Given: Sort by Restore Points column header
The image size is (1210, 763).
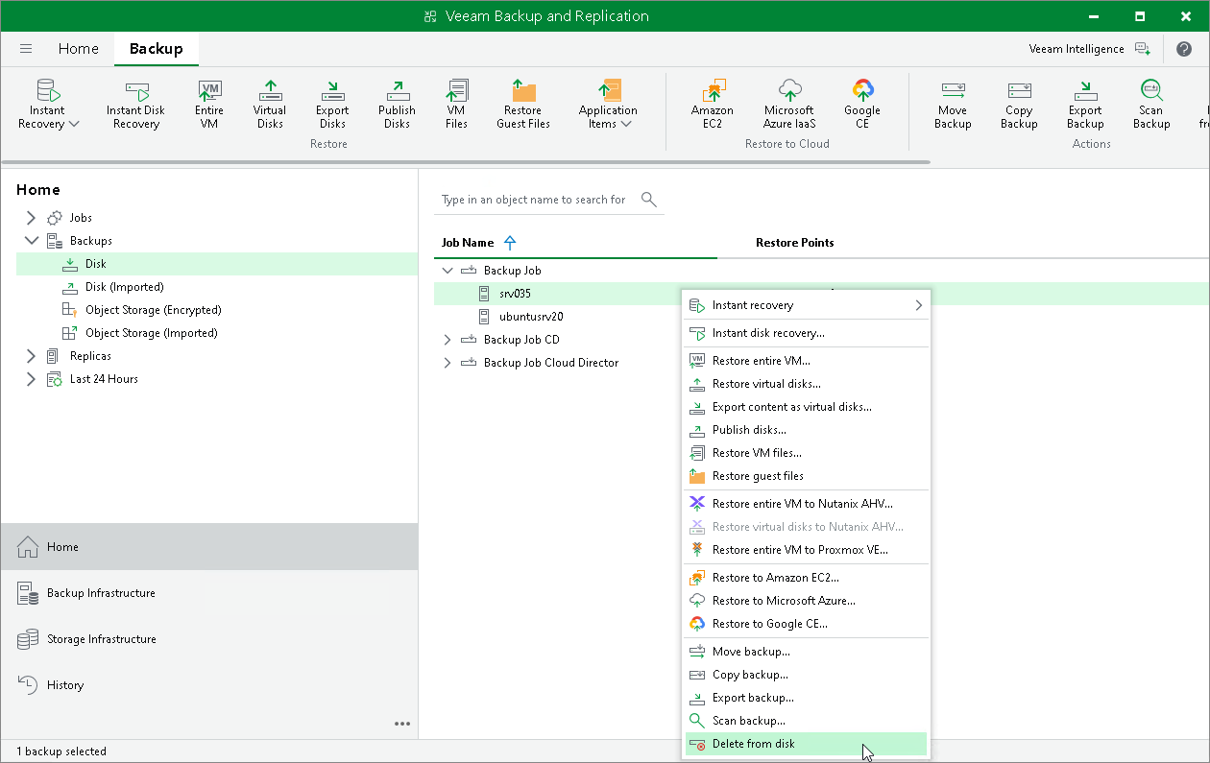Looking at the screenshot, I should click(795, 243).
